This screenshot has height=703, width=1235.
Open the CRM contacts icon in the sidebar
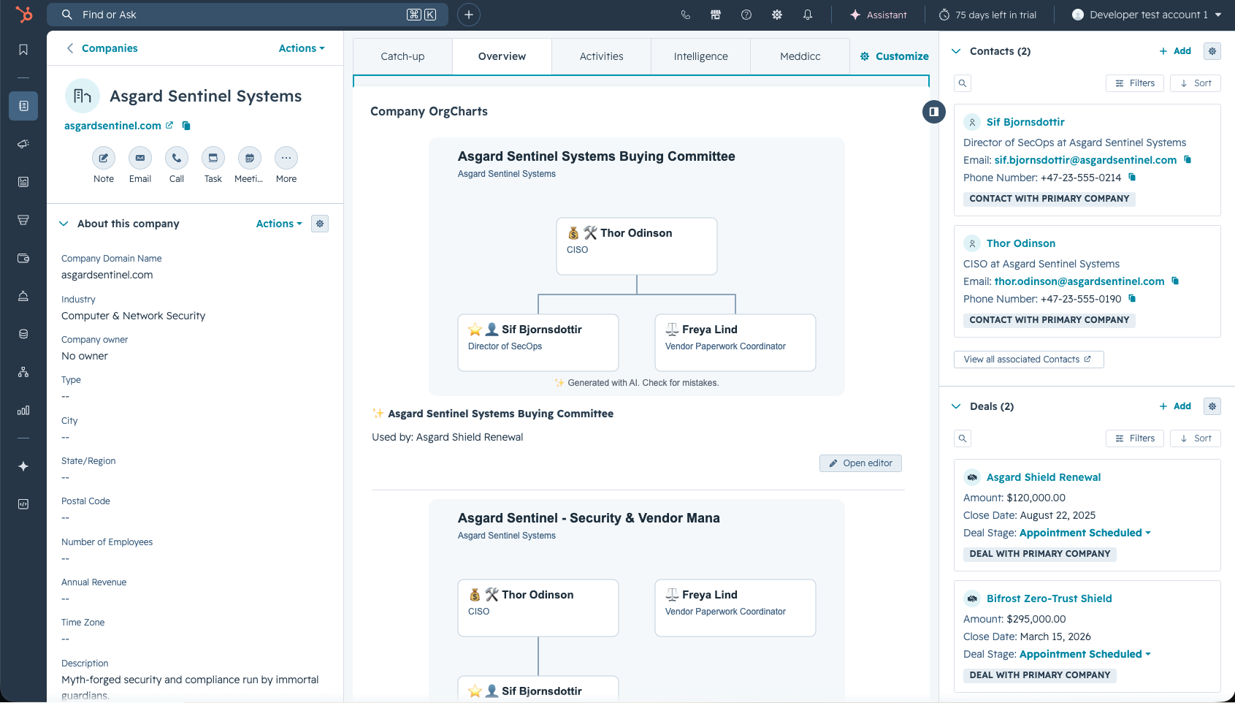(23, 106)
